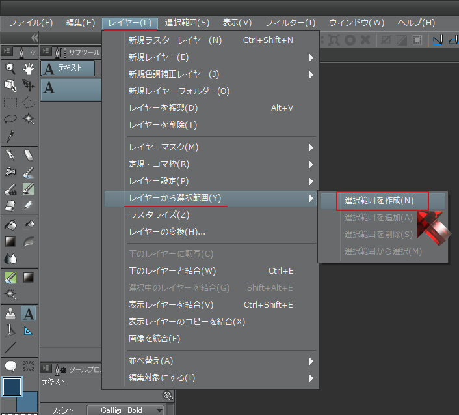459x415 pixels.
Task: Open tool property wrench settings
Action: pos(168,395)
